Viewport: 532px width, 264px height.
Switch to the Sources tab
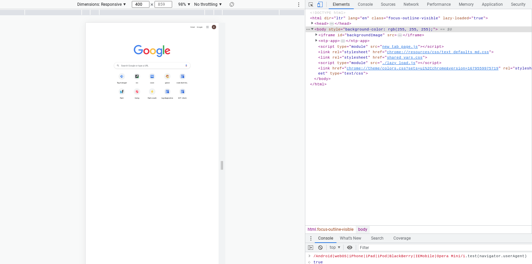tap(388, 4)
